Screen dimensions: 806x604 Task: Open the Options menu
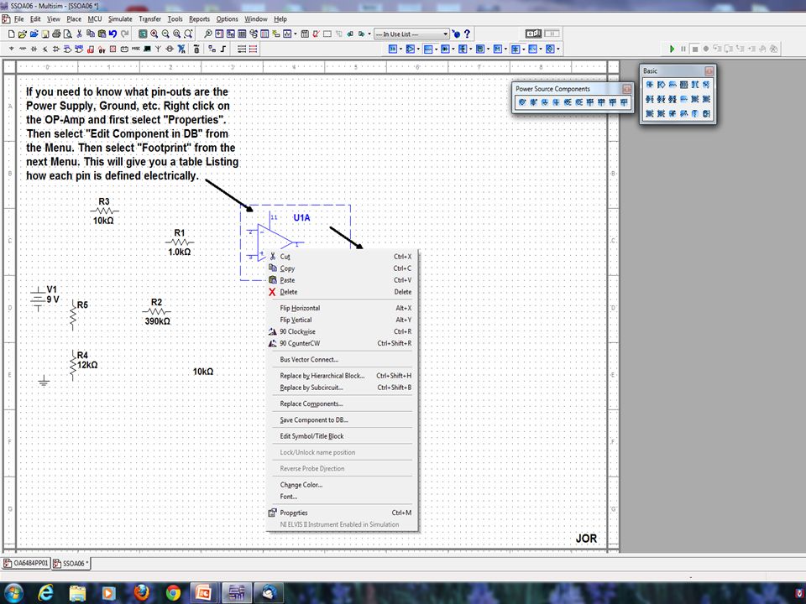(227, 19)
